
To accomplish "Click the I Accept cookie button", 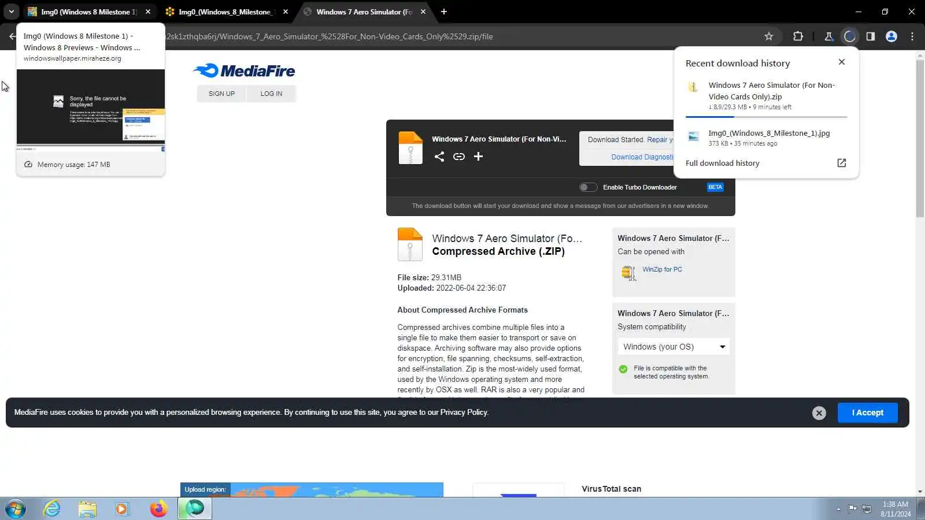I will pyautogui.click(x=868, y=413).
